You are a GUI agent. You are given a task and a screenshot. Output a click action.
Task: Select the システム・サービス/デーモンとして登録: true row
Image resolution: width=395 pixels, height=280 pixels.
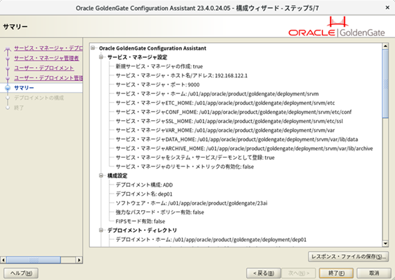pos(195,158)
